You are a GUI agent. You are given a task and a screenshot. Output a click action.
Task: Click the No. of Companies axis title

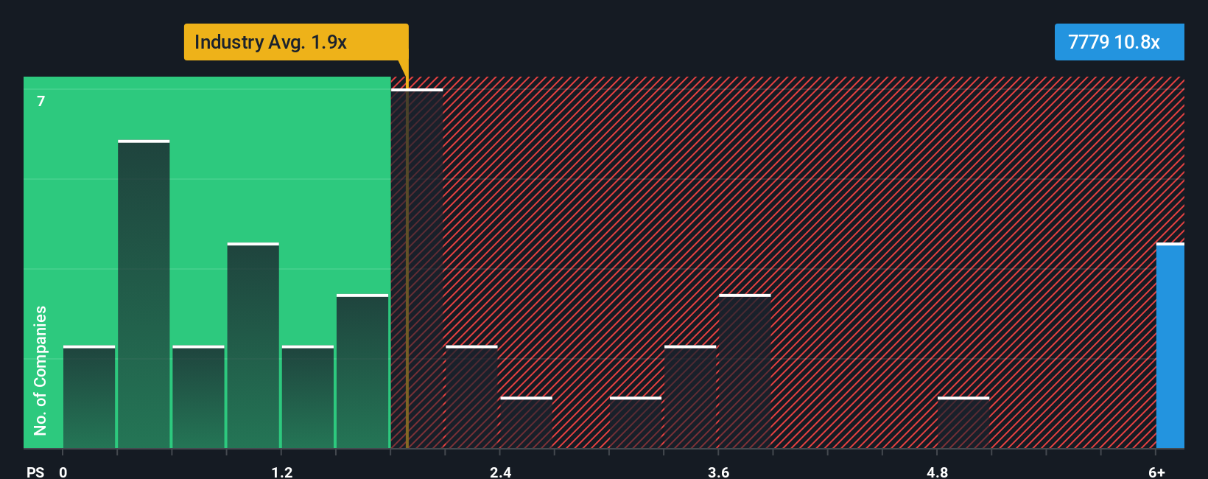click(41, 371)
